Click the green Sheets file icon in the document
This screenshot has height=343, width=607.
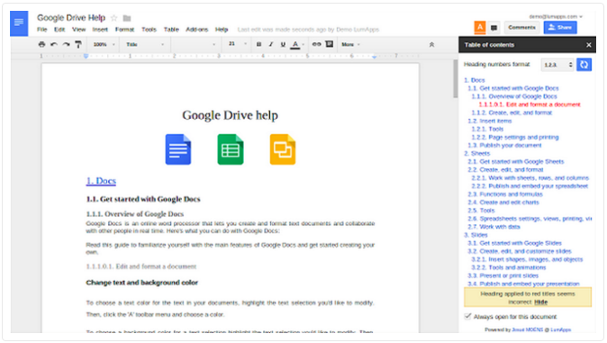231,149
